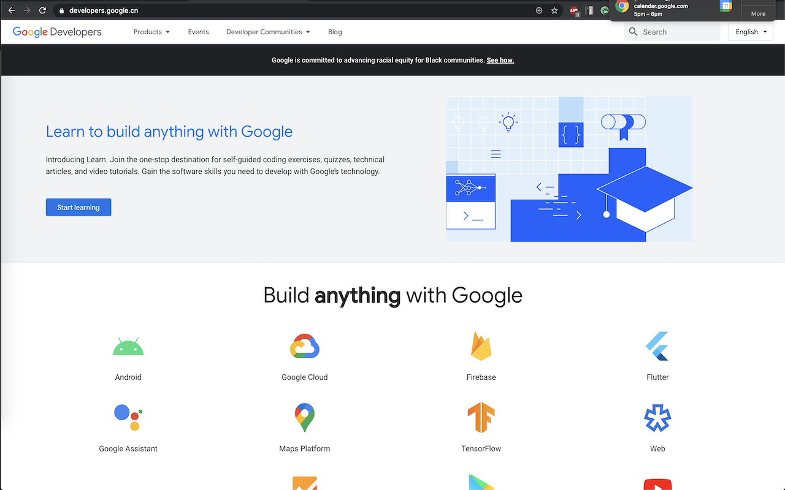Open Firebase via its flame icon
Screen dimensions: 785x490
tap(481, 346)
